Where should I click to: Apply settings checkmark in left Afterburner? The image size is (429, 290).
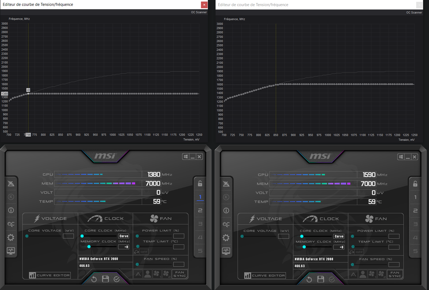[x=117, y=279]
